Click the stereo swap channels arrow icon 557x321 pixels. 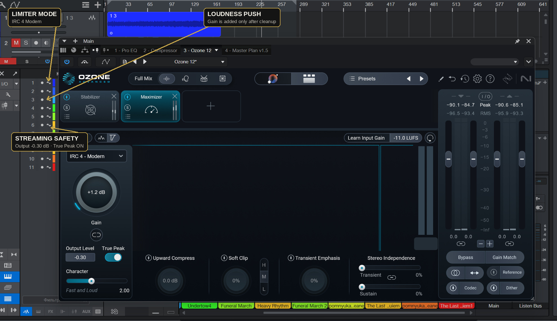[x=474, y=273]
